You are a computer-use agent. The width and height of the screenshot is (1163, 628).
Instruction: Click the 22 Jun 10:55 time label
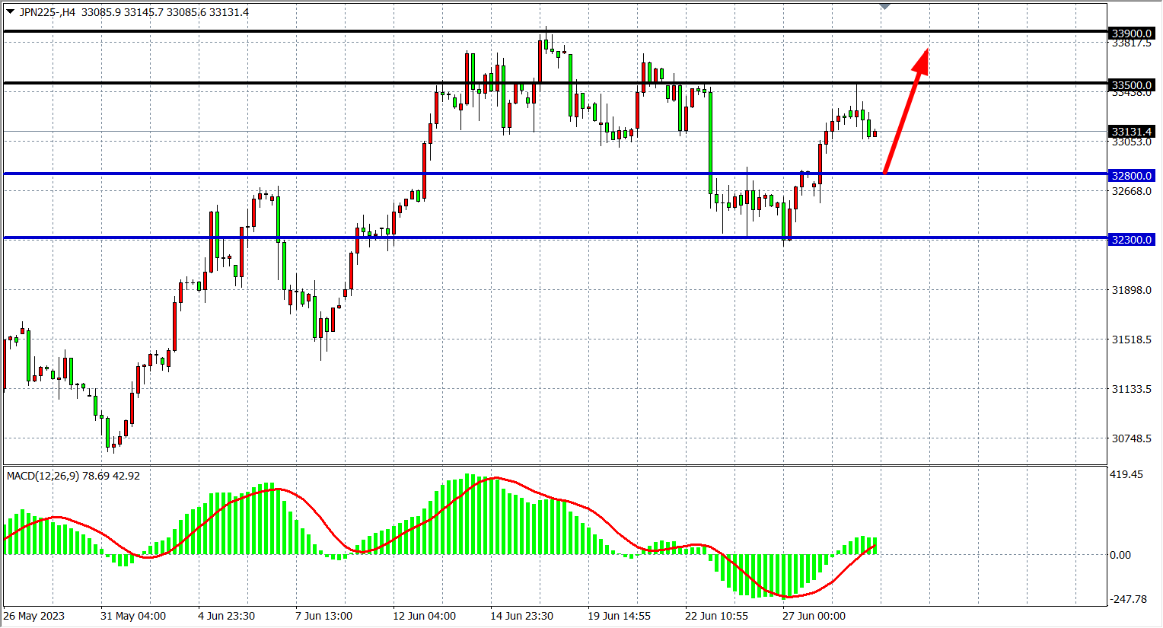pyautogui.click(x=716, y=616)
